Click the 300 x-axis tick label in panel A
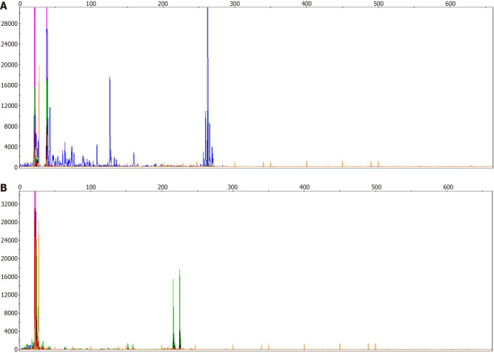Image resolution: width=494 pixels, height=353 pixels. coord(235,4)
